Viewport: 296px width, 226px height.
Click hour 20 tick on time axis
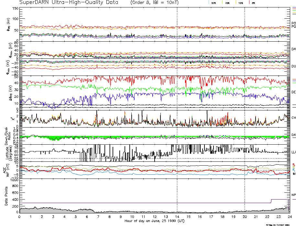point(245,217)
